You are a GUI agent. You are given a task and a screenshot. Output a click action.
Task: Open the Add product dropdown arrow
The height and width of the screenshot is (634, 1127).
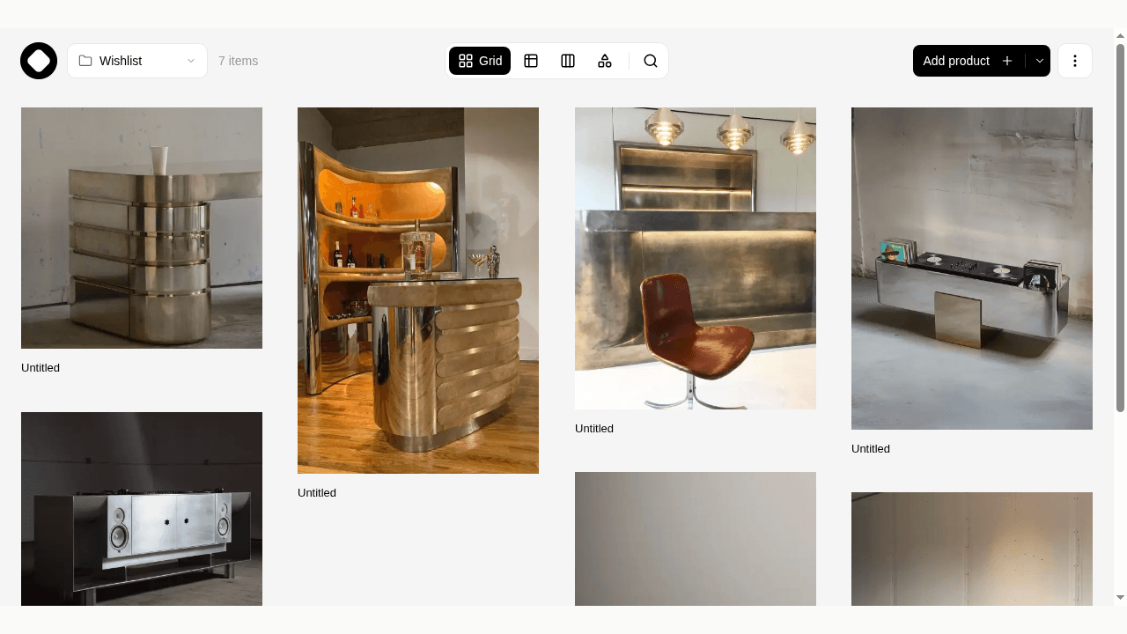(x=1039, y=61)
